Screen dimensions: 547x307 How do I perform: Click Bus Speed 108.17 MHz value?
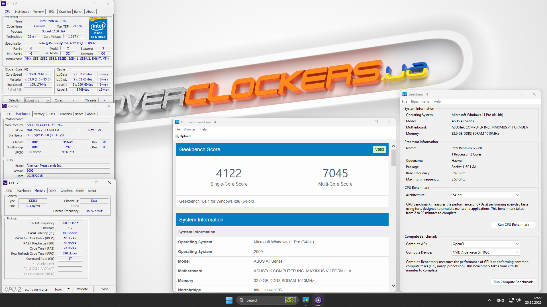38,84
